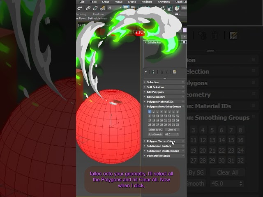Viewport: 263px width, 197px height.
Task: Toggle smoothing group 12
Action: click(x=161, y=116)
